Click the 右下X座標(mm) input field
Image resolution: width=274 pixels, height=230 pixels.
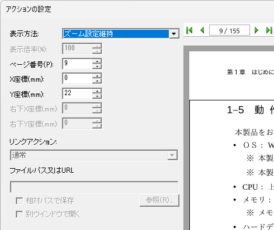pos(78,109)
